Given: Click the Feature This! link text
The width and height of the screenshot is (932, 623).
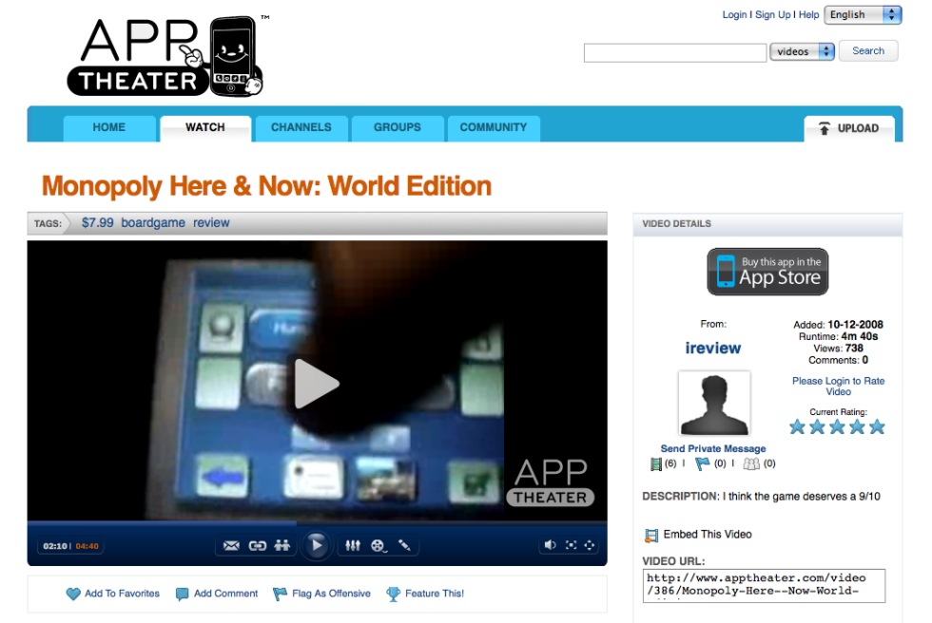Looking at the screenshot, I should tap(435, 594).
